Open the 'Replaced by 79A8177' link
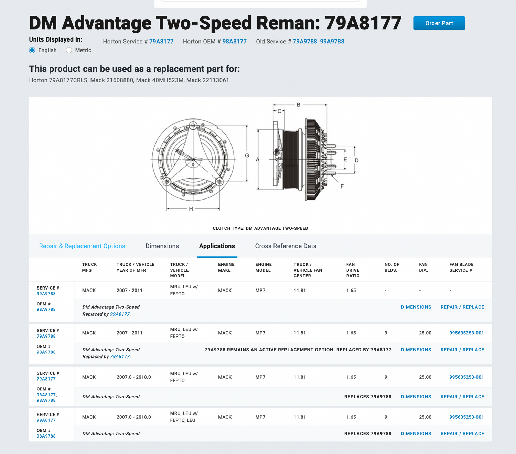 tap(120, 356)
